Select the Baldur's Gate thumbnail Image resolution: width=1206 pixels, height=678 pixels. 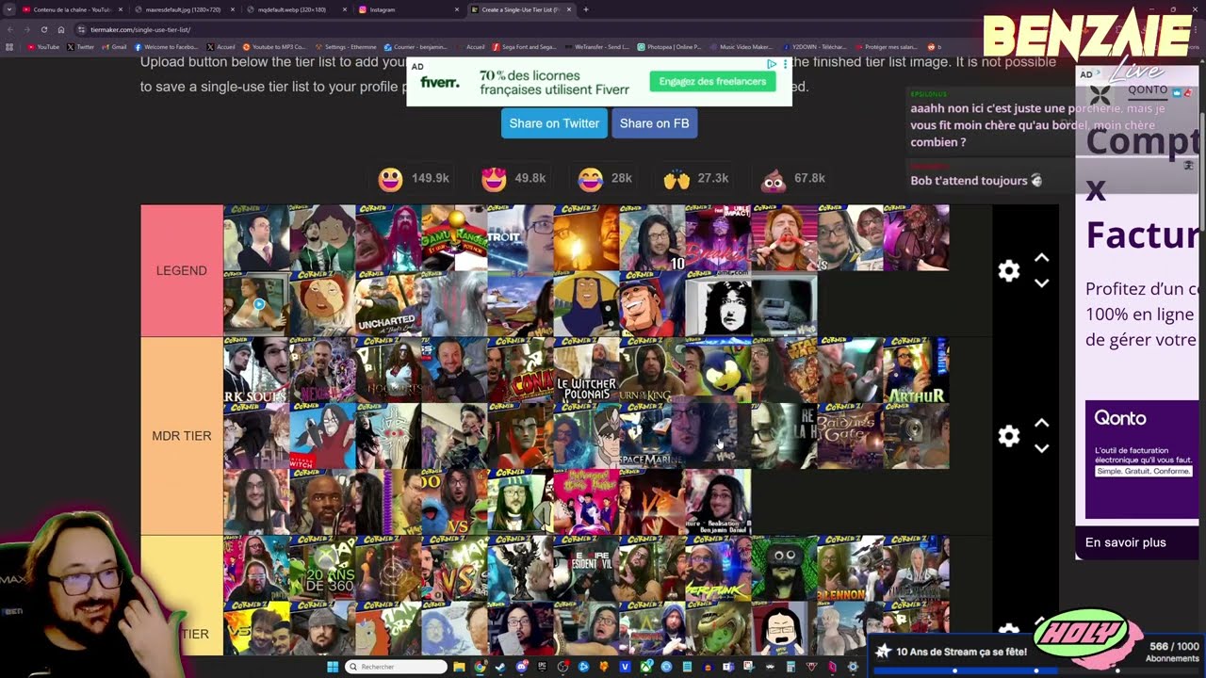point(850,436)
